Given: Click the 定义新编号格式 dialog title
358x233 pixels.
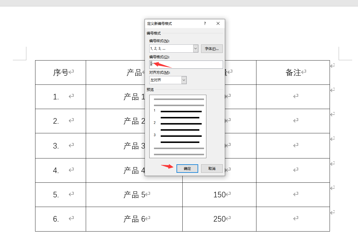Looking at the screenshot, I should 160,23.
